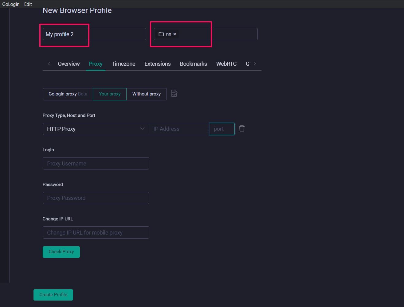The image size is (404, 307).
Task: Open the Timezone tab
Action: pos(124,64)
